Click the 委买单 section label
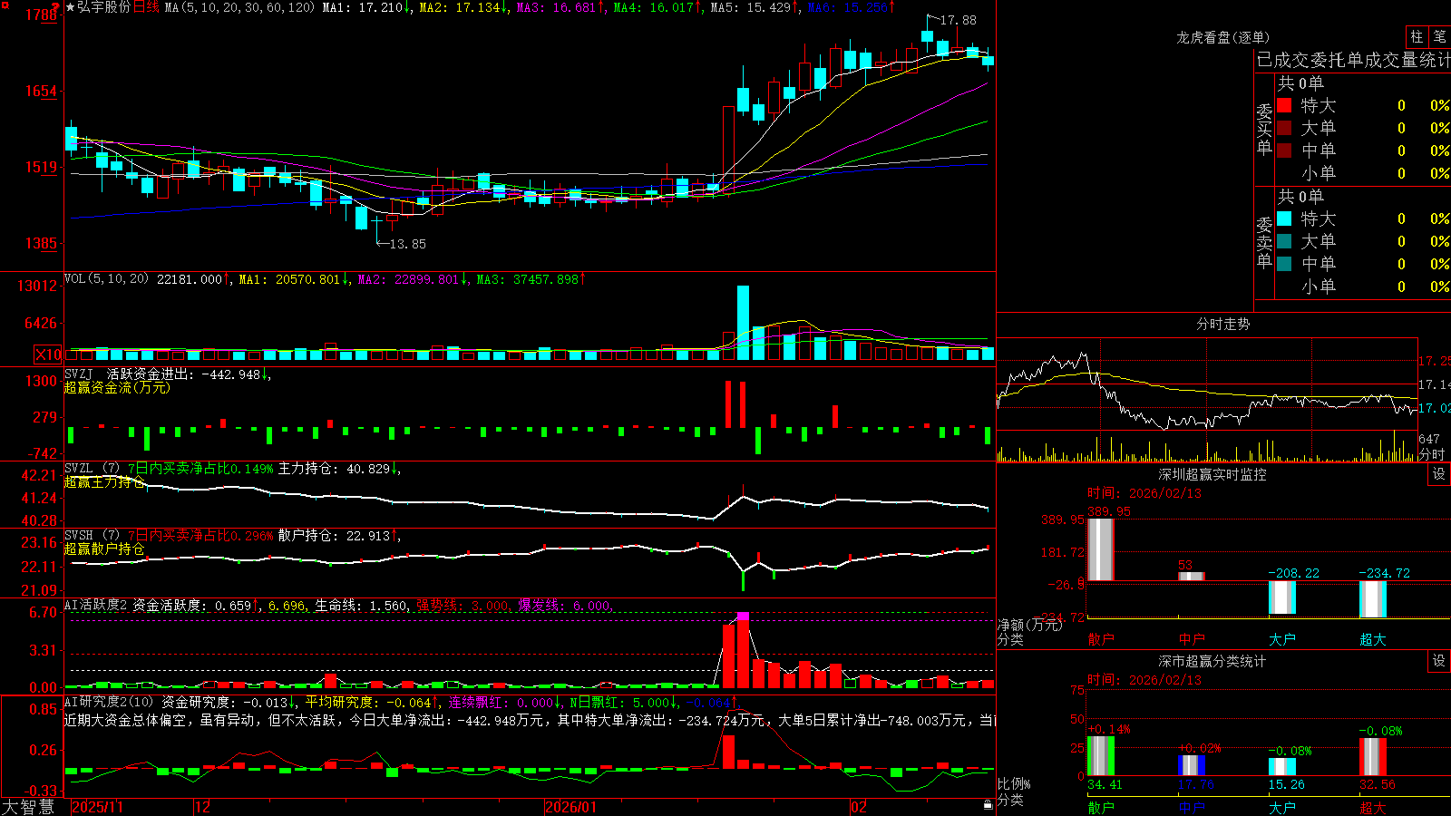Viewport: 1451px width, 816px height. pos(1264,130)
